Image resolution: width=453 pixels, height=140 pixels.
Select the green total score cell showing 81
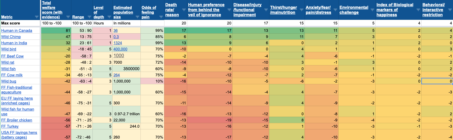tap(55, 30)
